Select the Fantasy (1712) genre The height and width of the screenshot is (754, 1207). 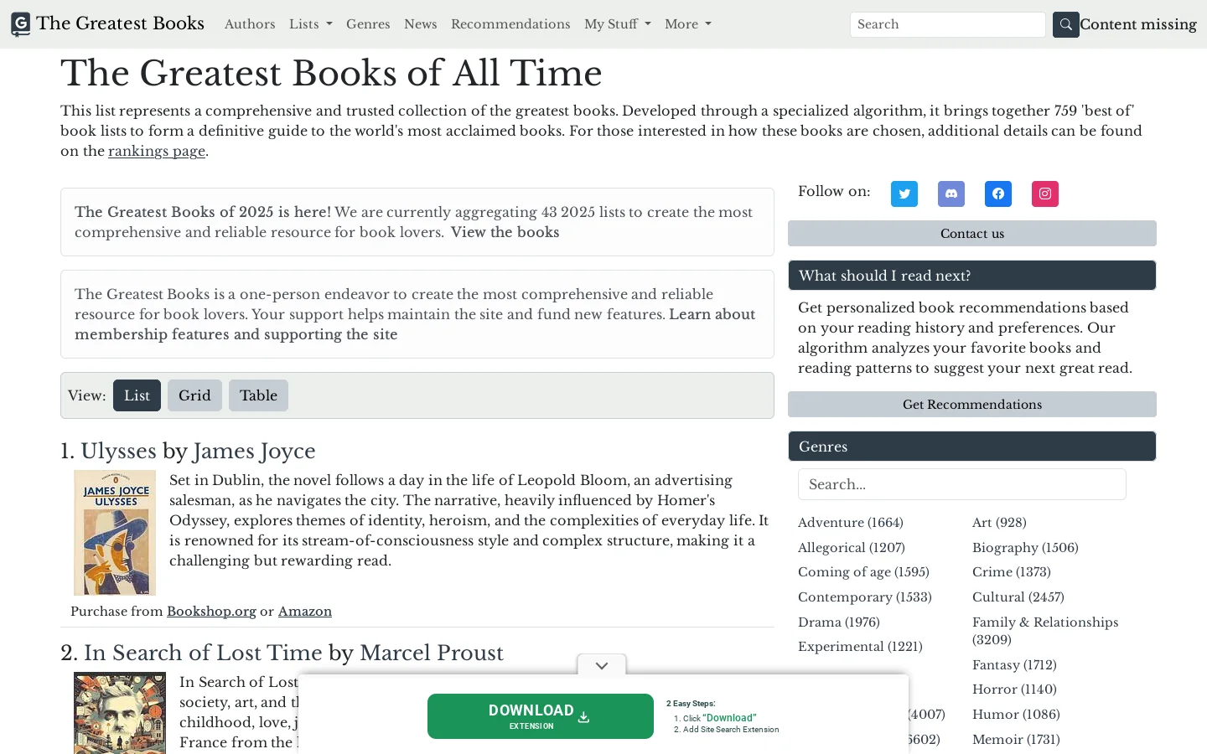[1014, 665]
